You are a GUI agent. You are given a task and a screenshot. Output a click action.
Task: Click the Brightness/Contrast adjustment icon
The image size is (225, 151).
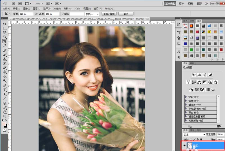193,75
